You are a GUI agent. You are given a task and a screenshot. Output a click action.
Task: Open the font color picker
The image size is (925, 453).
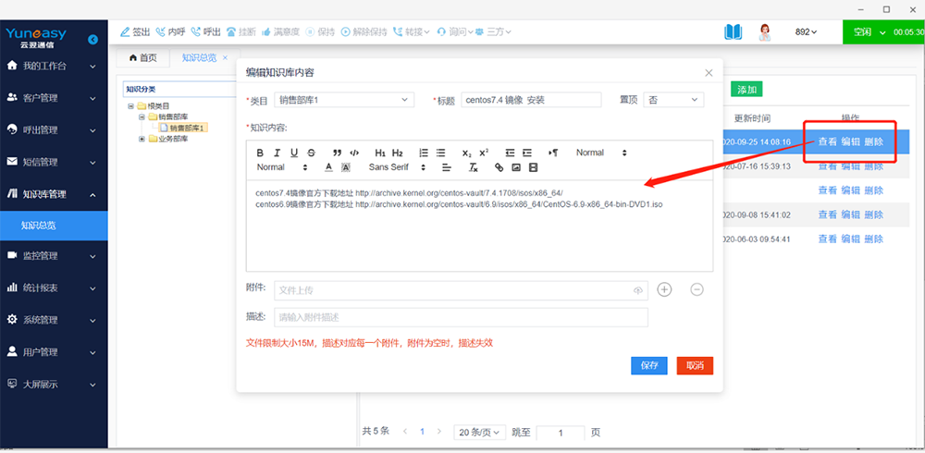[x=329, y=167]
